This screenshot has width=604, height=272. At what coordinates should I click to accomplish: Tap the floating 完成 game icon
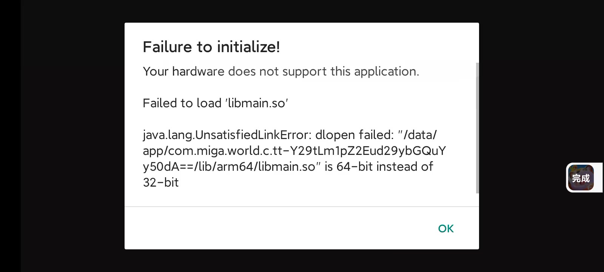(581, 178)
